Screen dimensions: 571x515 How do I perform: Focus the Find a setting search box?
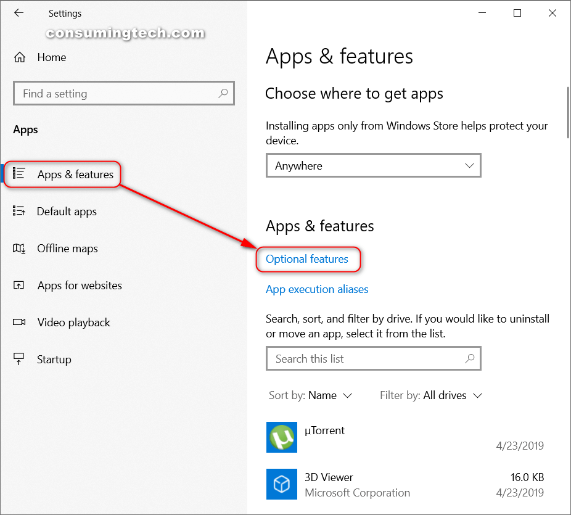[x=124, y=93]
